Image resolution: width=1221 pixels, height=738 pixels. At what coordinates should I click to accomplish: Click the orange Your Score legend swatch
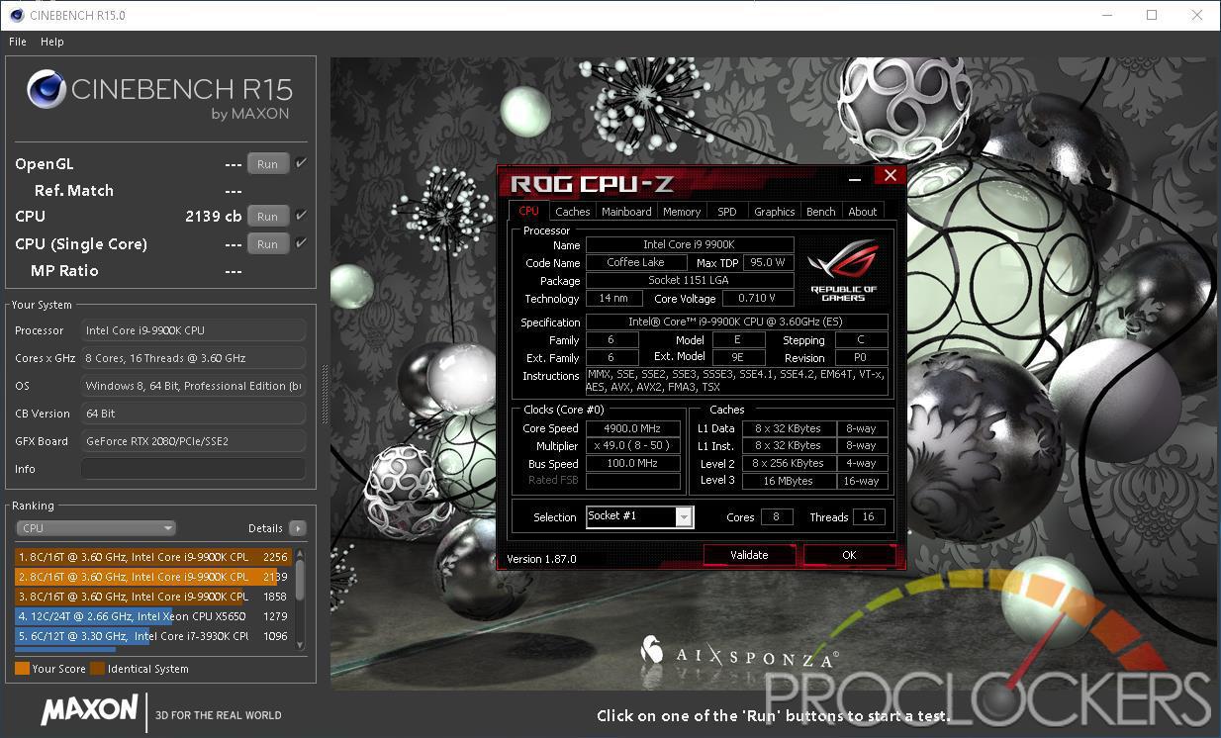coord(22,669)
